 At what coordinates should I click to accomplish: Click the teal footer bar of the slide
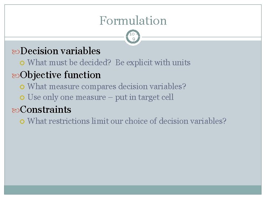coord(133,189)
